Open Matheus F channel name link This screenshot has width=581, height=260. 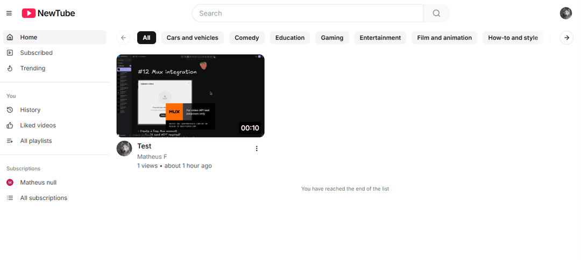(x=152, y=157)
